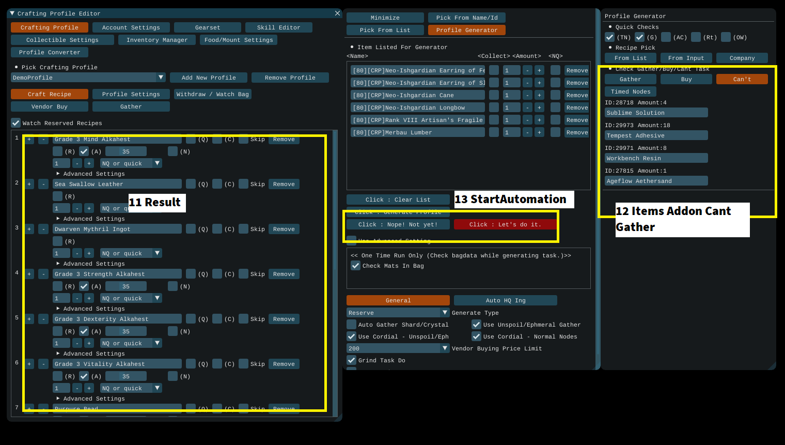Switch to the Skill Editor tab
The width and height of the screenshot is (785, 445).
pos(278,27)
